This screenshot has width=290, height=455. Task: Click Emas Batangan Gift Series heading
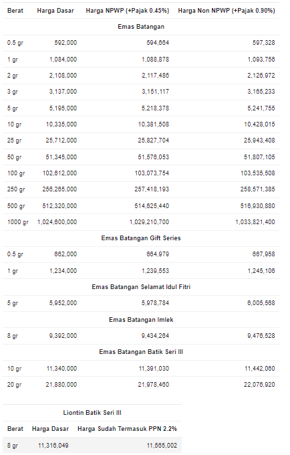[141, 238]
